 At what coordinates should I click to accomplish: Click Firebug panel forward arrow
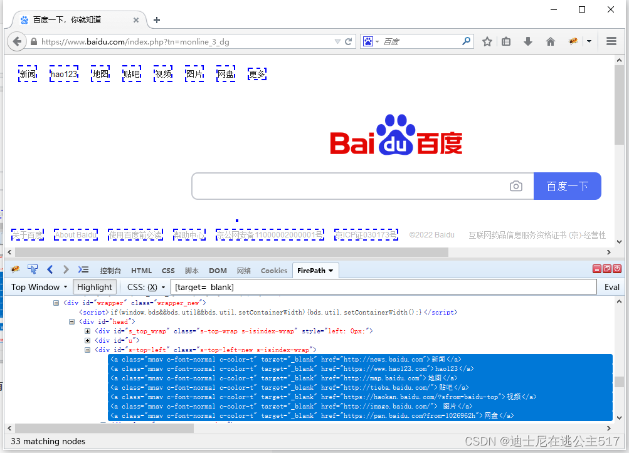point(66,269)
